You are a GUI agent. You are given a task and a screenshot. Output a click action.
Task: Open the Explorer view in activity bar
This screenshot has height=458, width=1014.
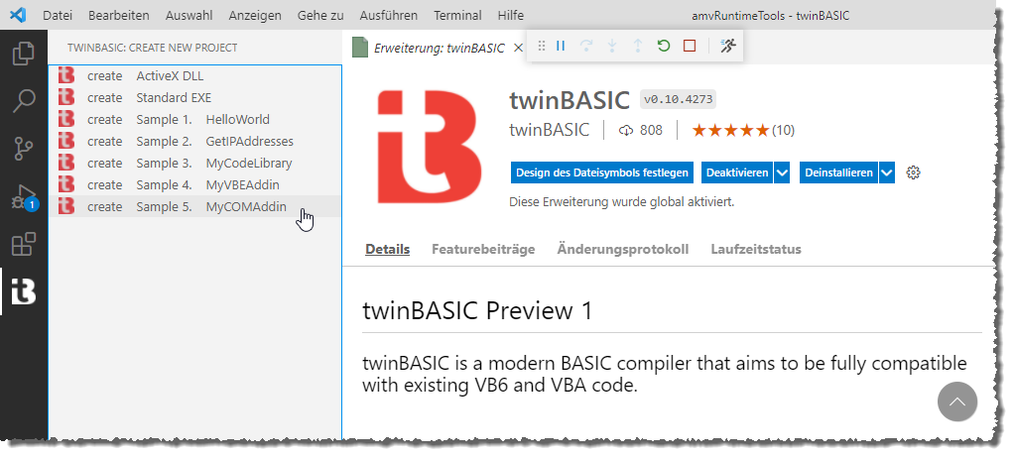23,54
